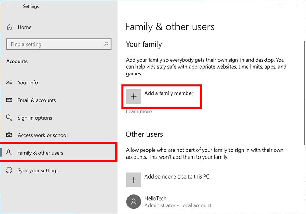The height and width of the screenshot is (214, 306).
Task: Select the Your info label in sidebar
Action: (x=28, y=83)
